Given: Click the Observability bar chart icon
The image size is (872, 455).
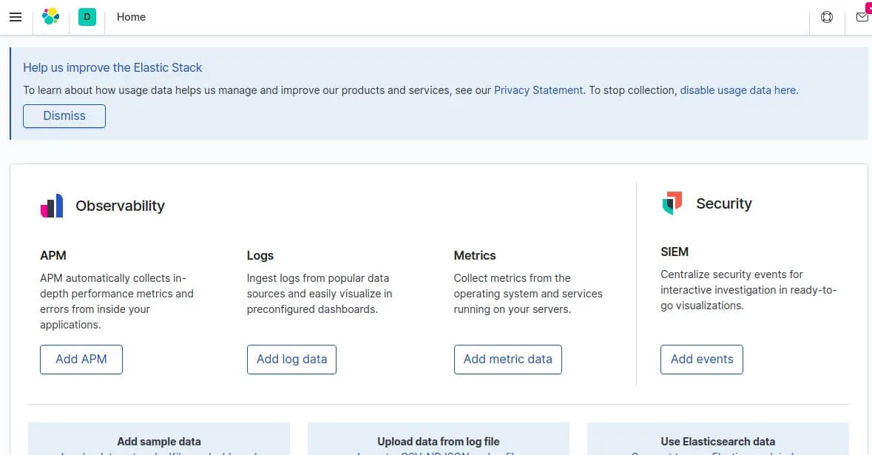Looking at the screenshot, I should (x=52, y=206).
